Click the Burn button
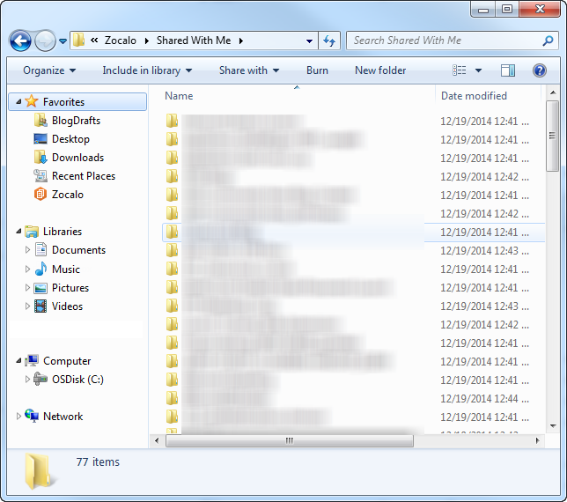 coord(317,70)
